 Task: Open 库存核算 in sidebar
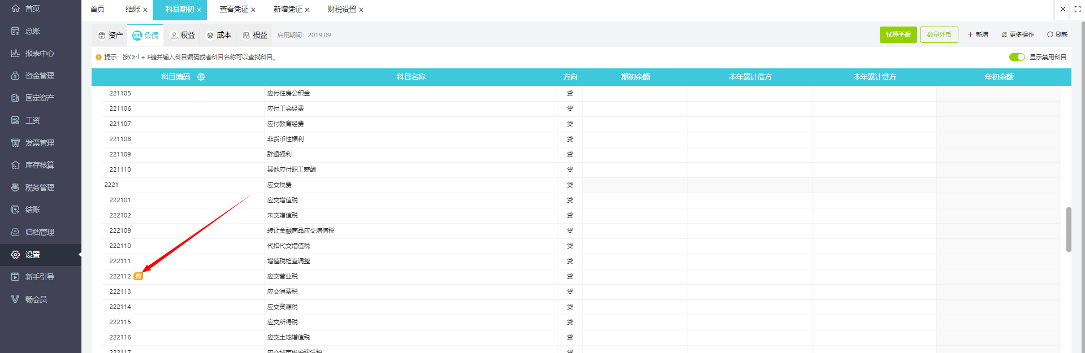(40, 165)
